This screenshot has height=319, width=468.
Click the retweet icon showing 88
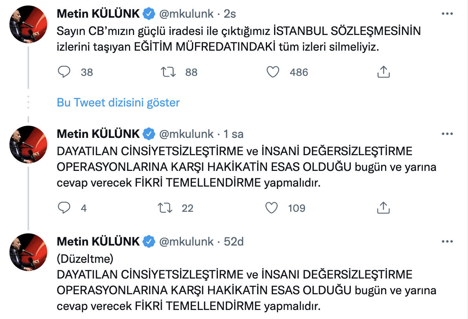tap(169, 72)
